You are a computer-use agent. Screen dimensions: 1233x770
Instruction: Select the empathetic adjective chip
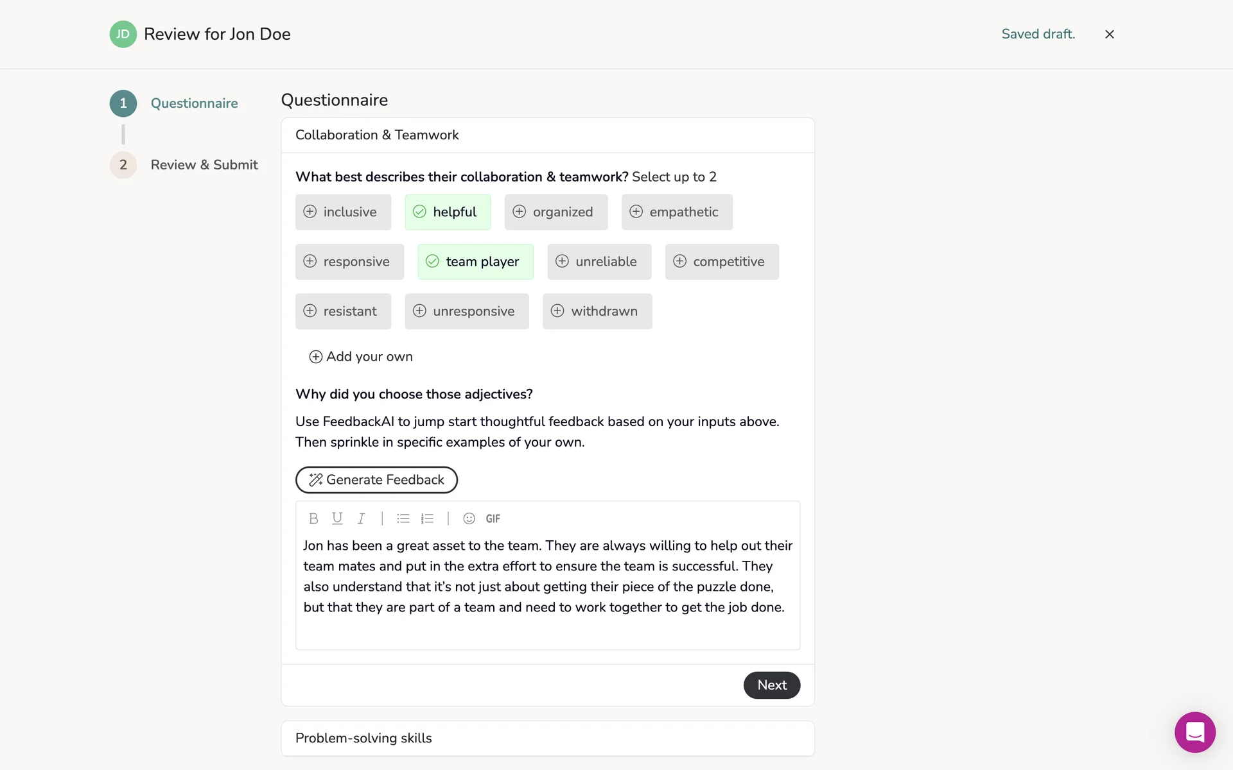[x=676, y=212]
